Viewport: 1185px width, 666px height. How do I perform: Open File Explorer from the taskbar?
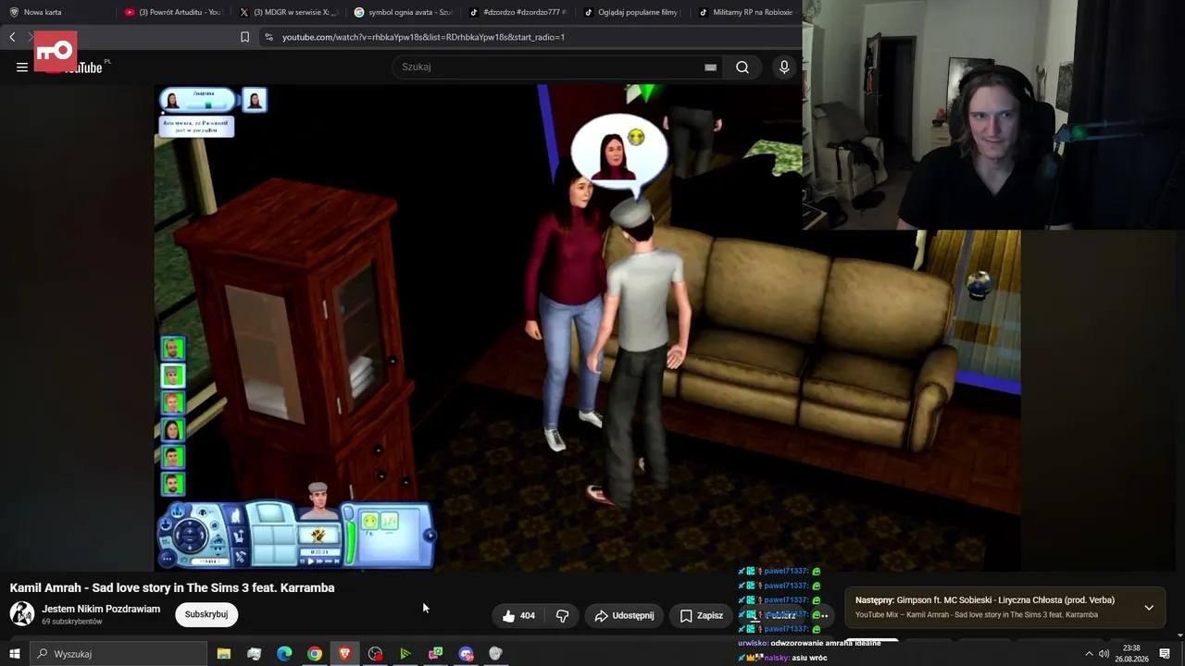(224, 654)
